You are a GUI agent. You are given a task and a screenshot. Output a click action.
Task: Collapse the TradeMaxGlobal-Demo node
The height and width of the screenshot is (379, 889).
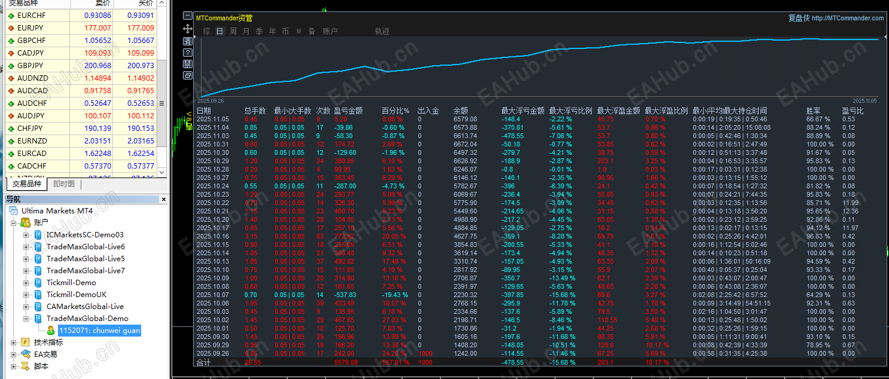[x=26, y=319]
